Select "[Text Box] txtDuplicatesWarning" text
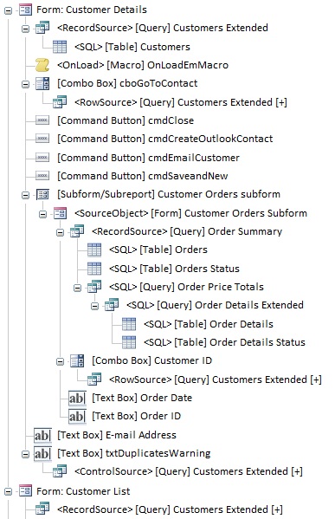The height and width of the screenshot is (519, 335). coord(134,453)
